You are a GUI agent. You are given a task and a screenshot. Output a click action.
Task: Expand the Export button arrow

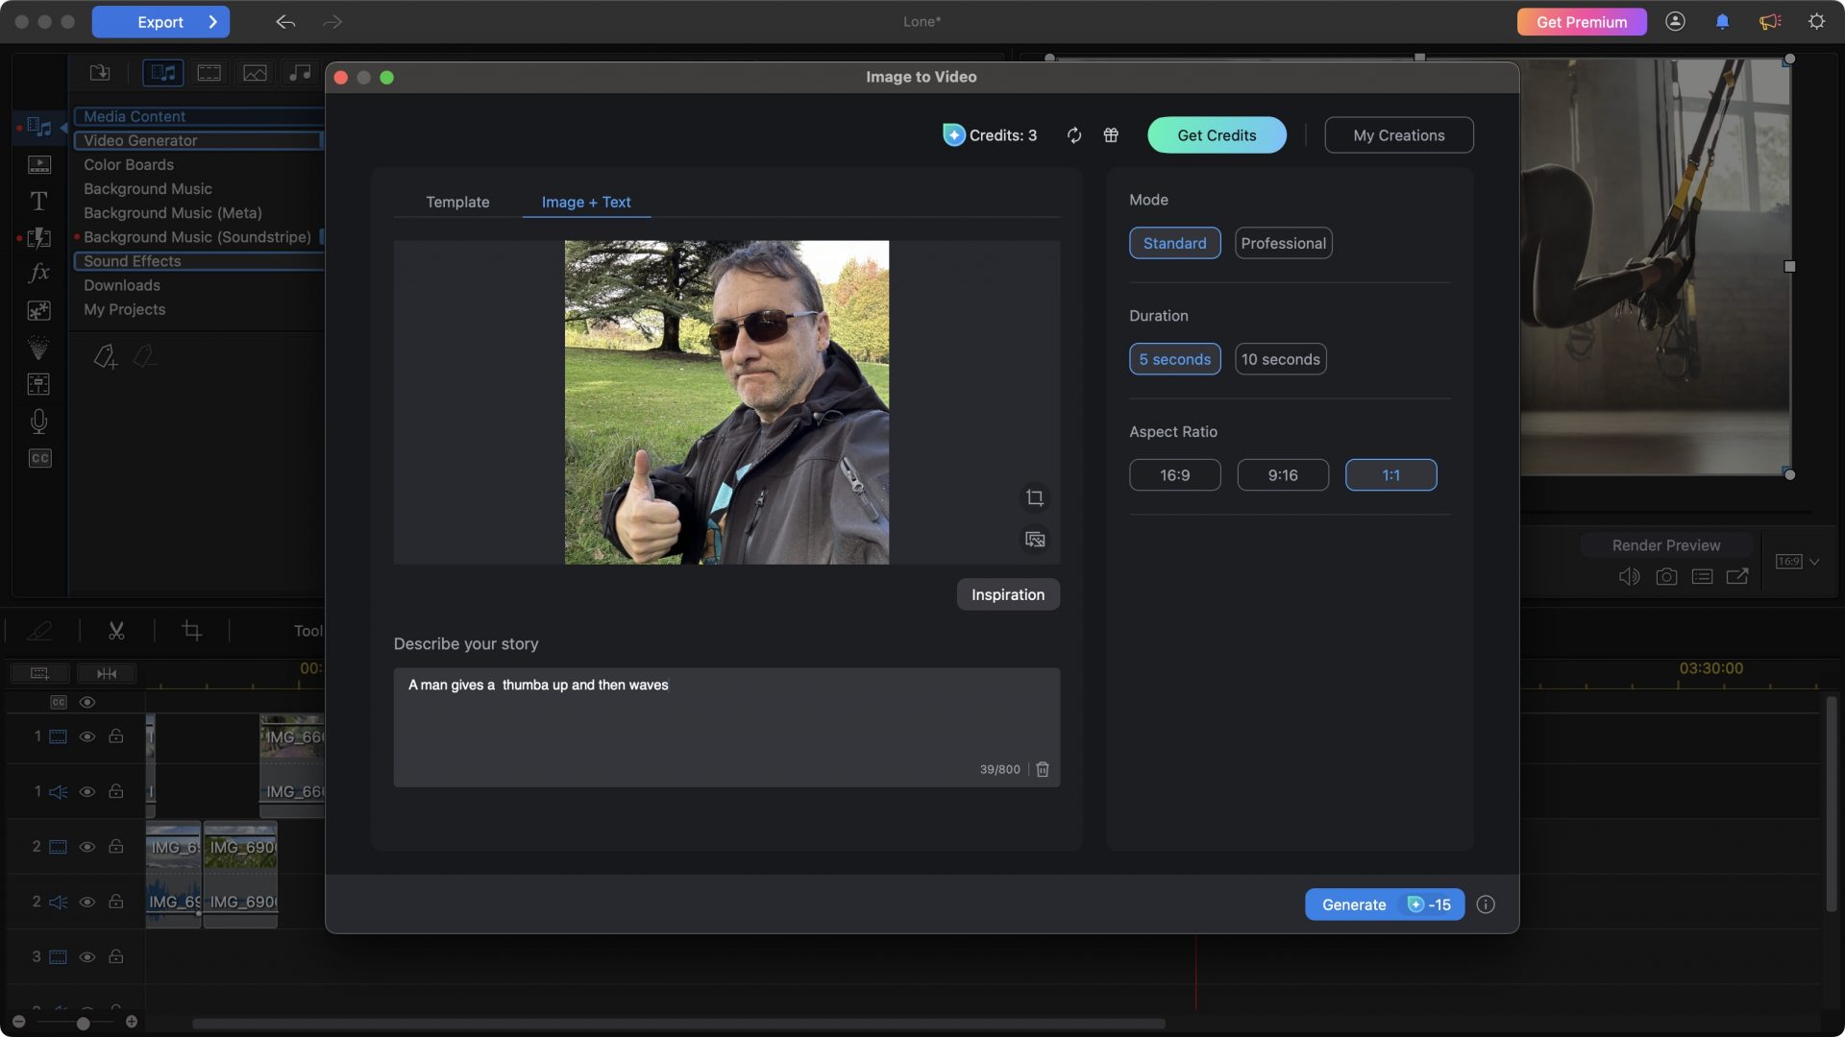click(x=212, y=22)
